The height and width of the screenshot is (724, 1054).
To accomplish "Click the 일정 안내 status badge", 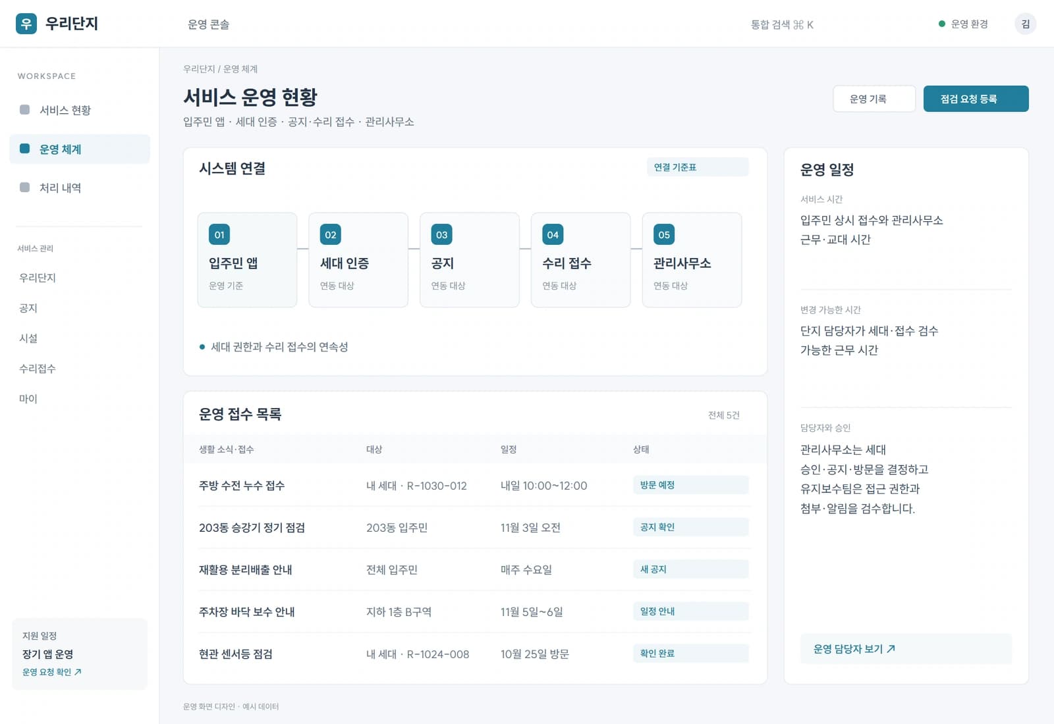I will [690, 611].
